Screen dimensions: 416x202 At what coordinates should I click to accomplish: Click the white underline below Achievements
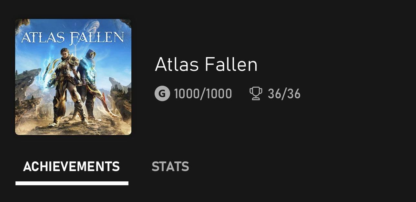coord(72,183)
